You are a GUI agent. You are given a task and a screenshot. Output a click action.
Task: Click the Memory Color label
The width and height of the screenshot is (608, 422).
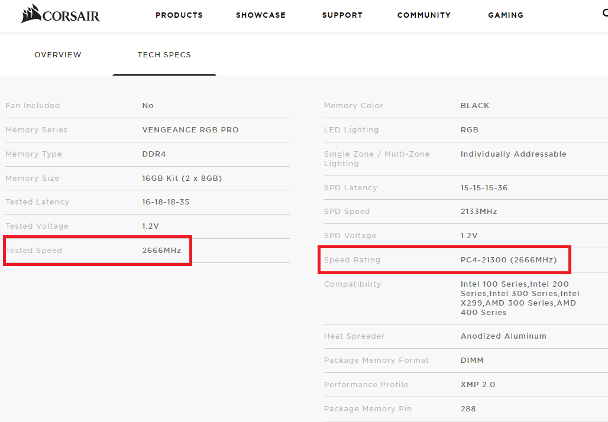tap(353, 105)
